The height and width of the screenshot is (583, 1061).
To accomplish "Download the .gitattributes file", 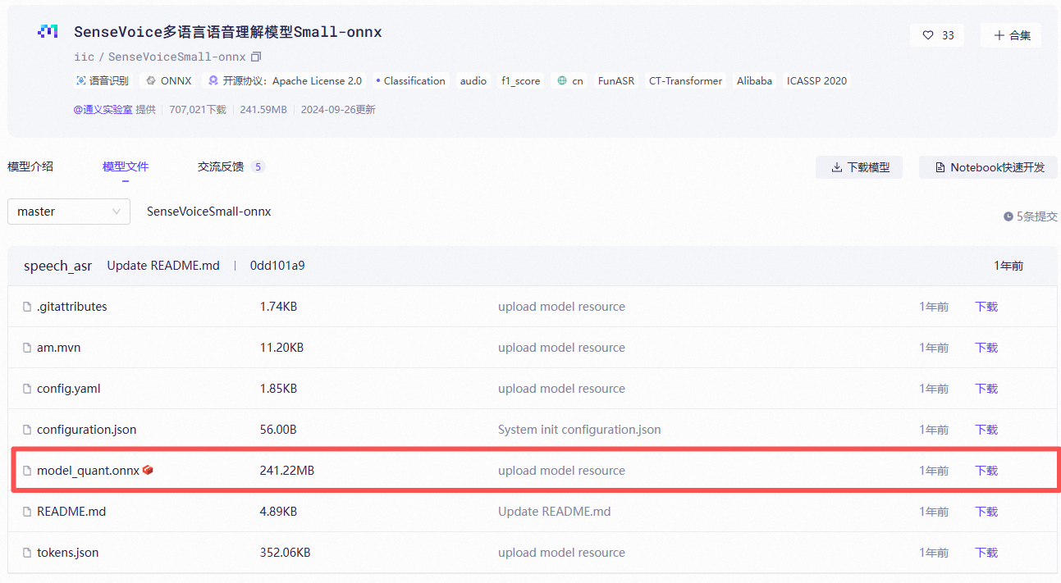I will click(986, 307).
